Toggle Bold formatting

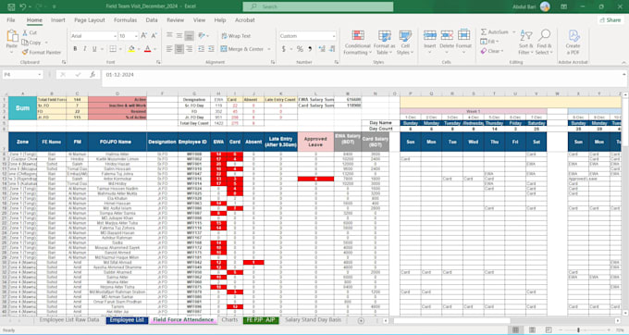[x=75, y=49]
